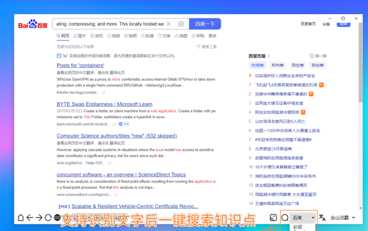Switch to the 图片 search tab
Image resolution: width=368 pixels, height=231 pixels.
[80, 36]
